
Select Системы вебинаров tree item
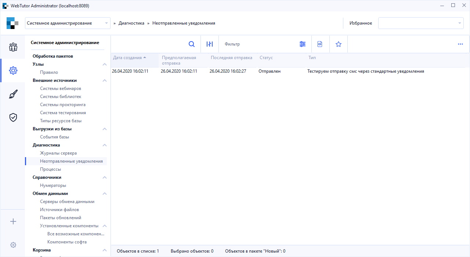(61, 88)
